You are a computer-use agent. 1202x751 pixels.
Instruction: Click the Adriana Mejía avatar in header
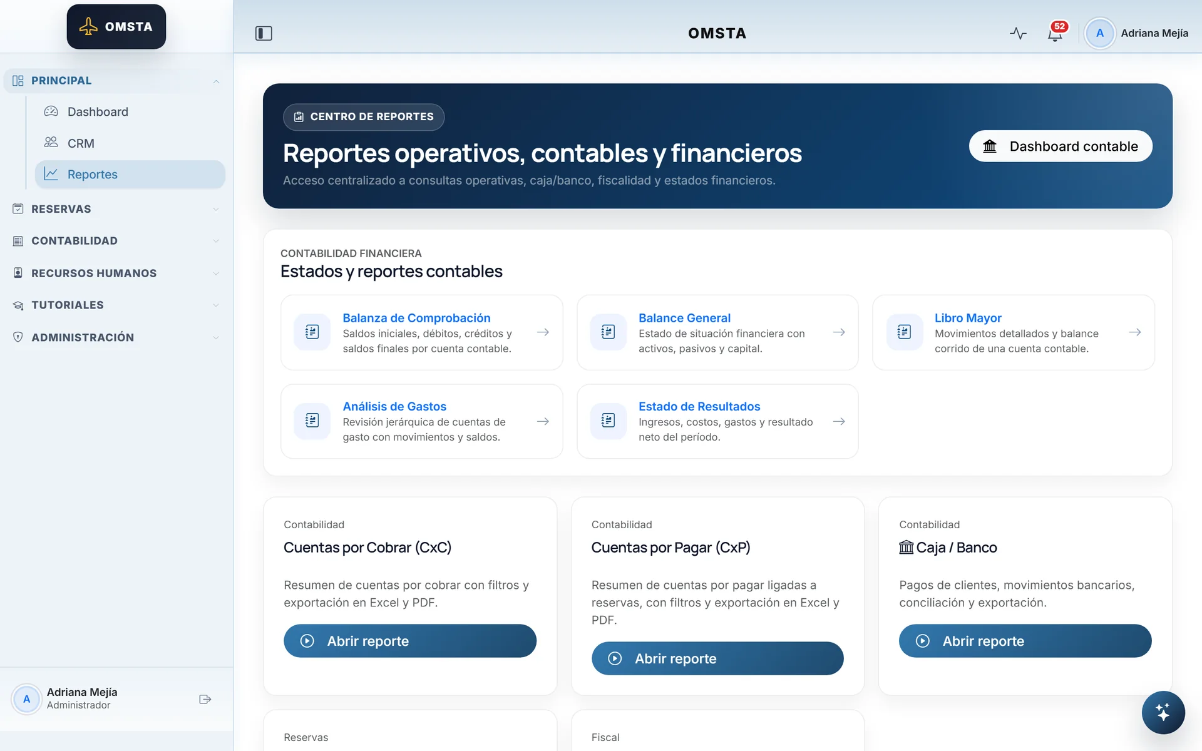(x=1099, y=33)
